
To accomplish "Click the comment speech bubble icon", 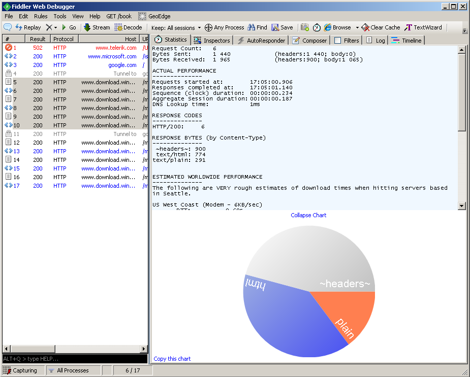I will (x=8, y=27).
